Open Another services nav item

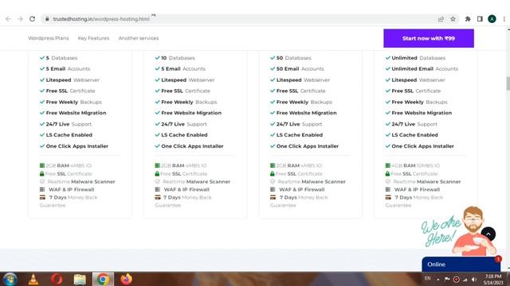[139, 38]
